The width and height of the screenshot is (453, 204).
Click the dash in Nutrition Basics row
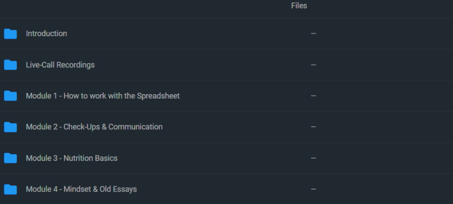[314, 158]
